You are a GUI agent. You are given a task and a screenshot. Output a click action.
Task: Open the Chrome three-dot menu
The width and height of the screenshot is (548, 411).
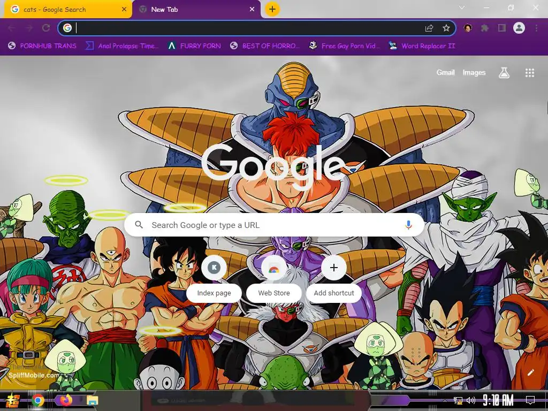[x=536, y=28]
